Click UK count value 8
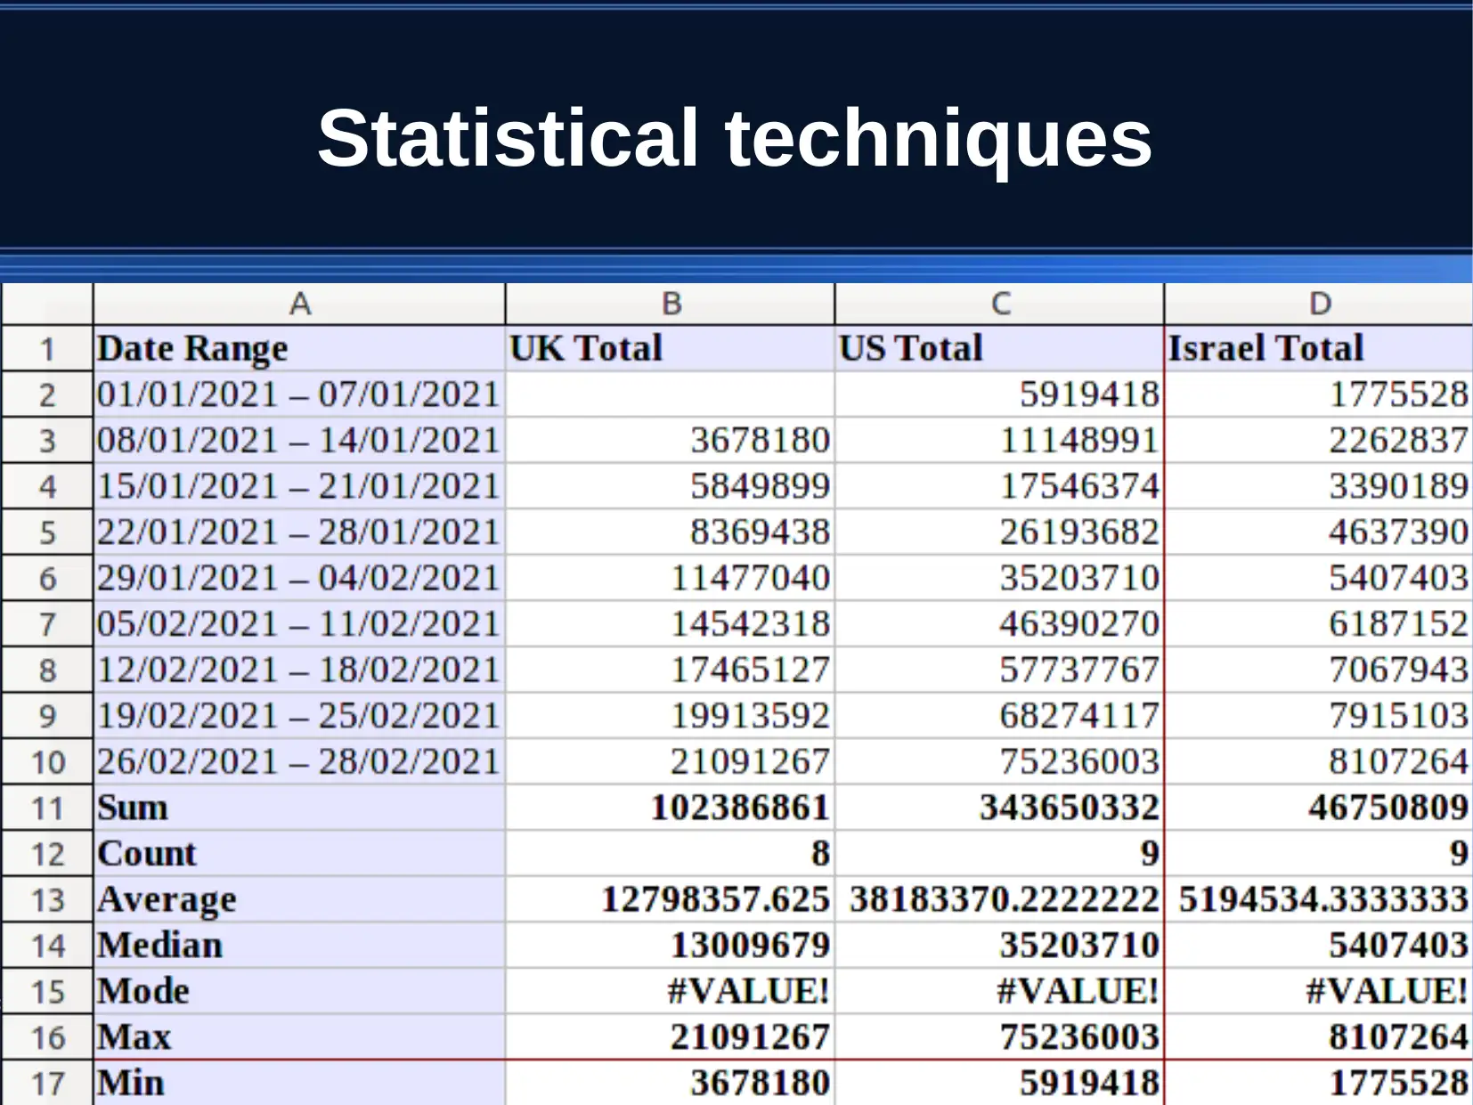Image resolution: width=1473 pixels, height=1105 pixels. click(x=670, y=854)
